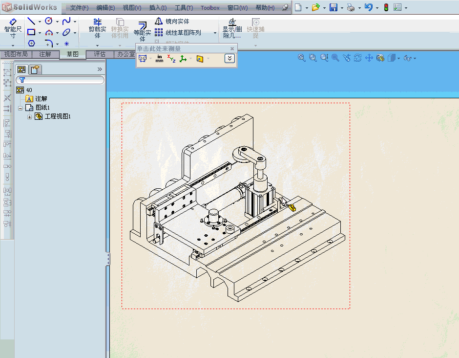Open the 工具(T) menu
Image resolution: width=459 pixels, height=358 pixels.
(x=184, y=8)
